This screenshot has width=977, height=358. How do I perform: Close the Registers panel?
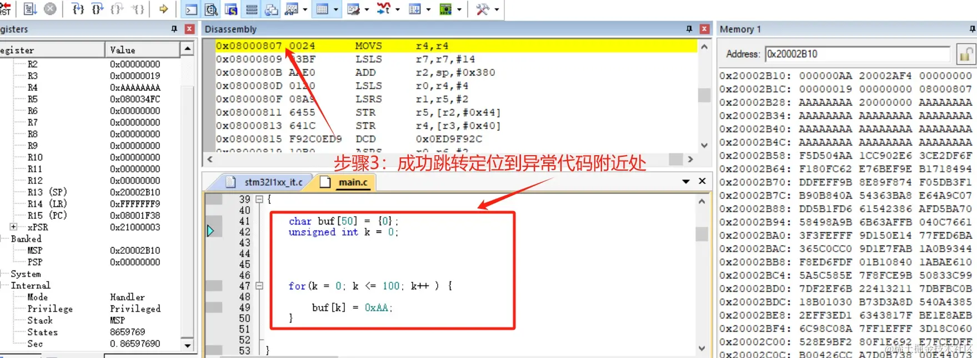[x=189, y=29]
